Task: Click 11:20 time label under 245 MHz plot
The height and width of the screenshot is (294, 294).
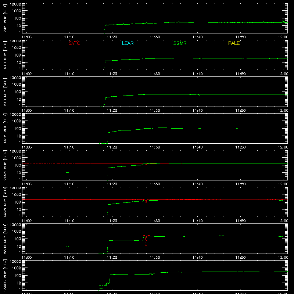Action: (112, 37)
